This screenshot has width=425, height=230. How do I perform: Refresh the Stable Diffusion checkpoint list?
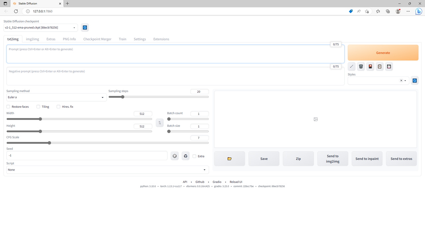[x=85, y=28]
